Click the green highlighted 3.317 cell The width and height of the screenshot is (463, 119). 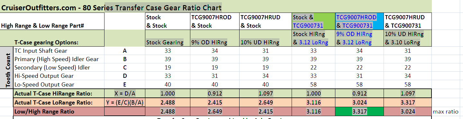(359, 112)
